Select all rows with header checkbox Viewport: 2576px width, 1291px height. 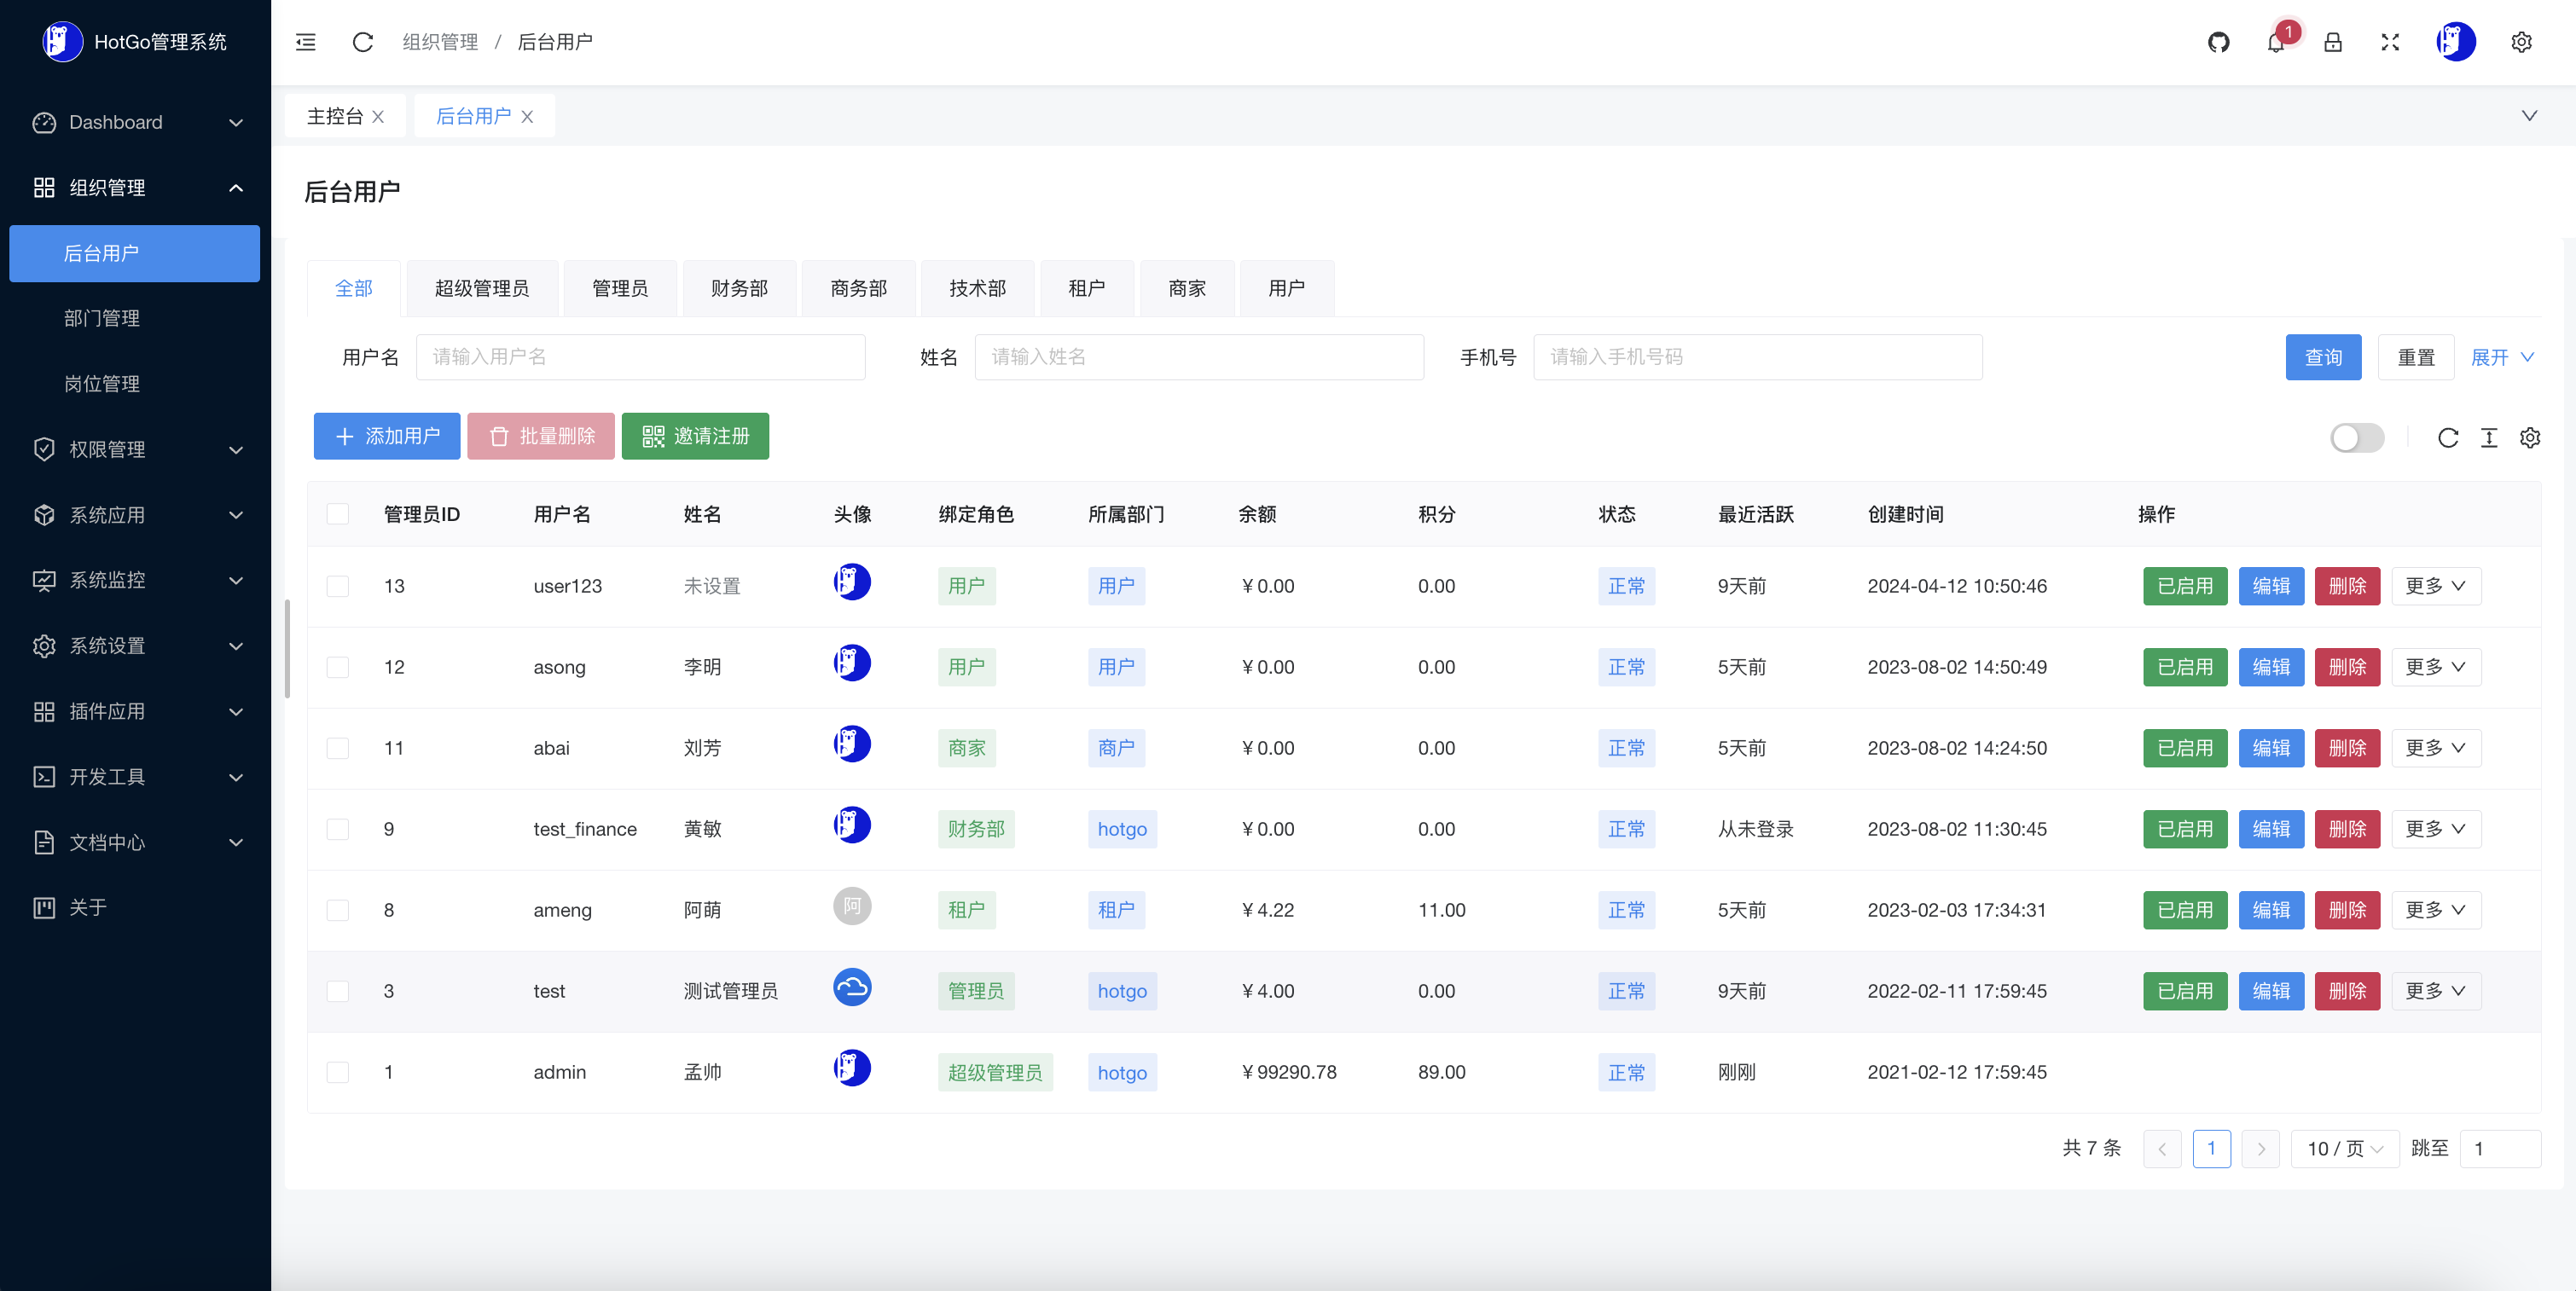(x=338, y=514)
